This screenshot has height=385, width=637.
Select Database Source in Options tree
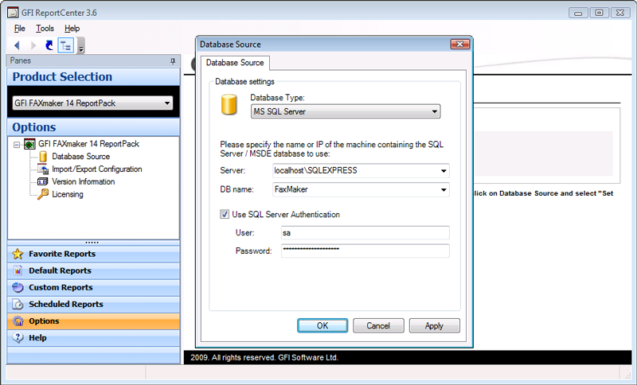point(81,157)
